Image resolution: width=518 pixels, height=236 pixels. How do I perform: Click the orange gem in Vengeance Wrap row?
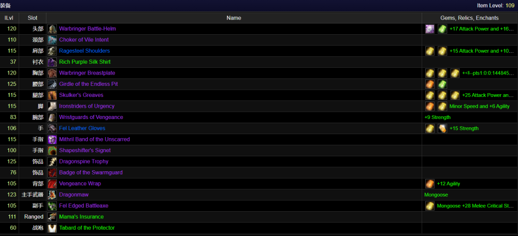coord(430,184)
